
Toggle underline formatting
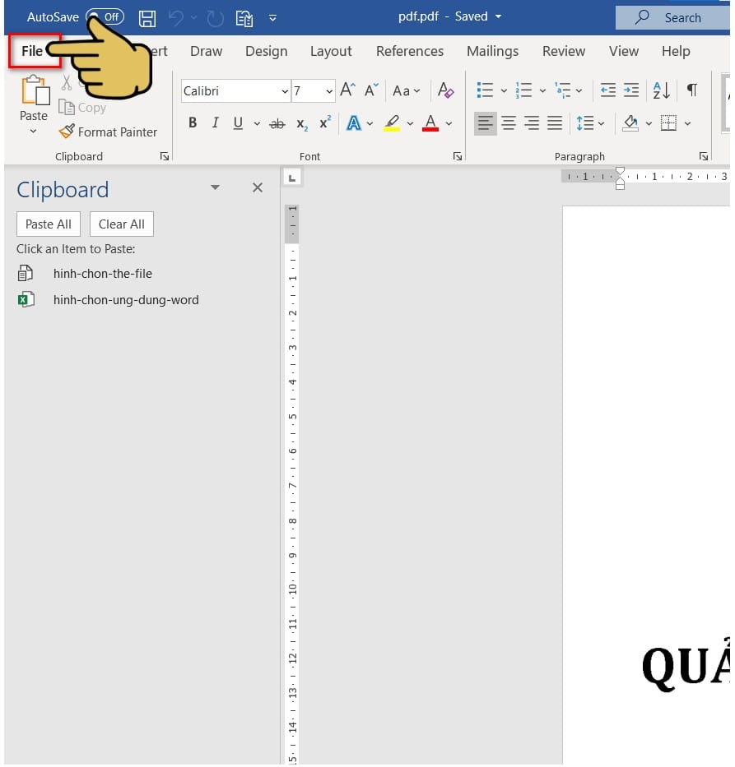point(238,122)
